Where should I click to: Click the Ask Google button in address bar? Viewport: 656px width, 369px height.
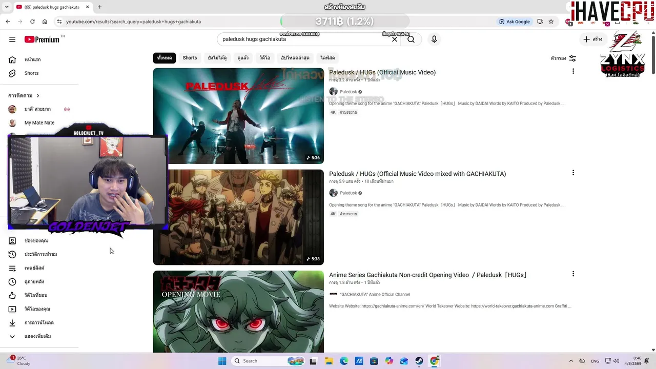click(x=515, y=22)
